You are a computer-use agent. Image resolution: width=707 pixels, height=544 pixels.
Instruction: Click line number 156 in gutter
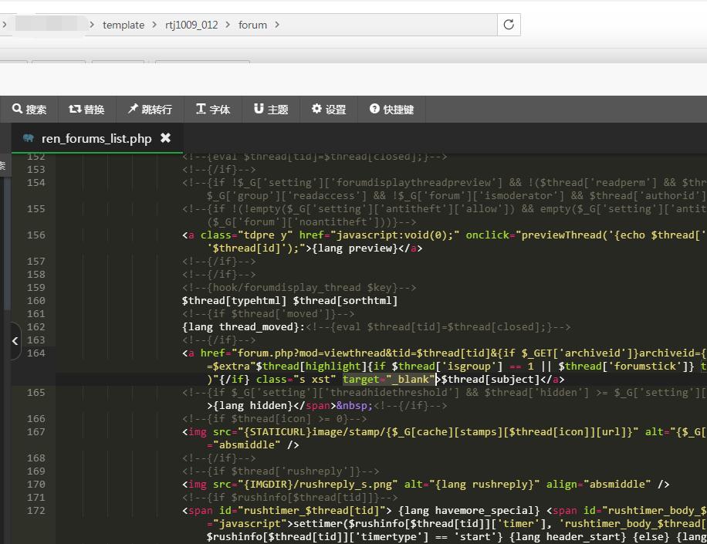(x=36, y=235)
